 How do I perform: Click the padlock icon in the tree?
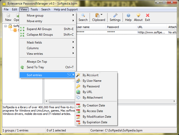(10, 26)
